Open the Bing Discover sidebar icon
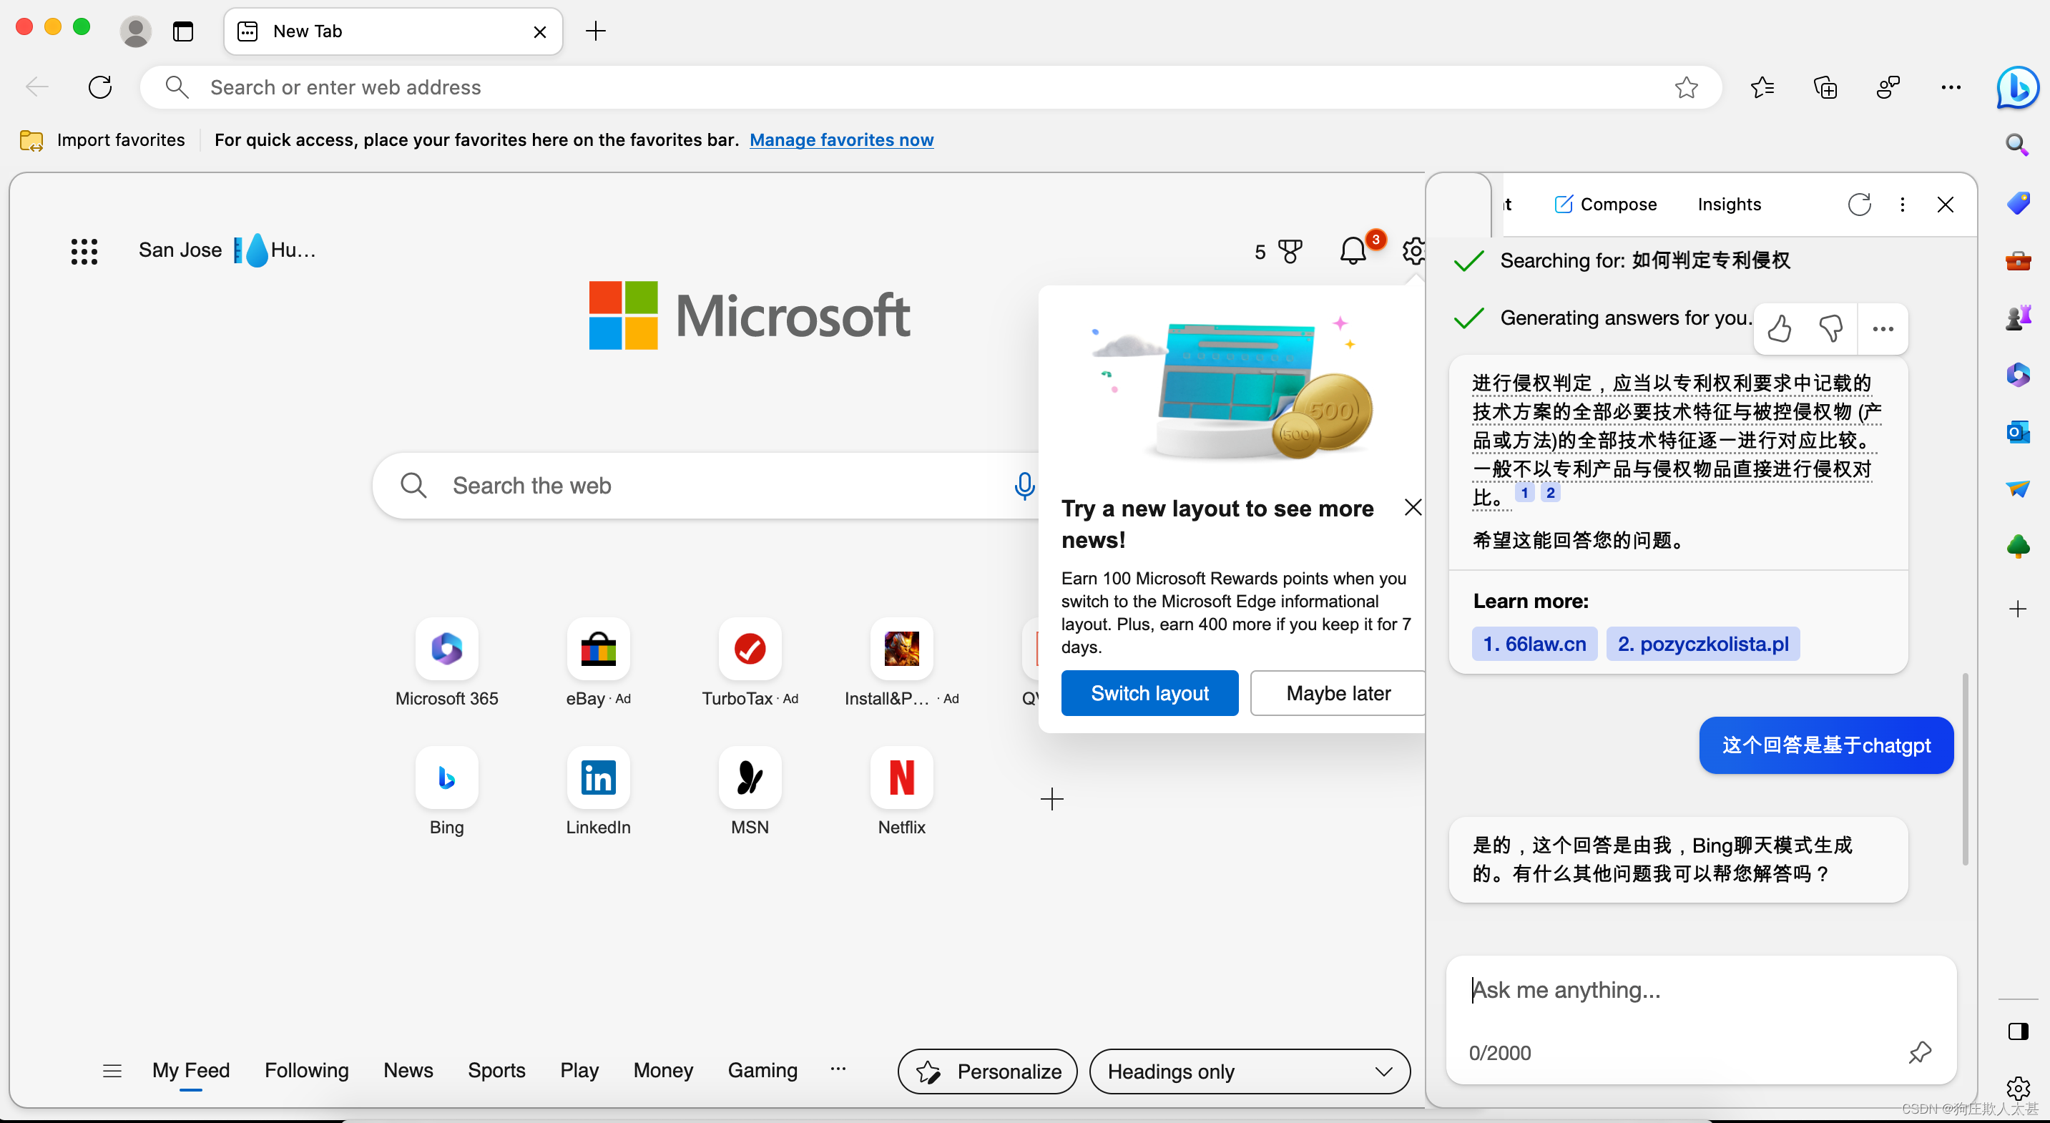The width and height of the screenshot is (2050, 1123). tap(2016, 87)
